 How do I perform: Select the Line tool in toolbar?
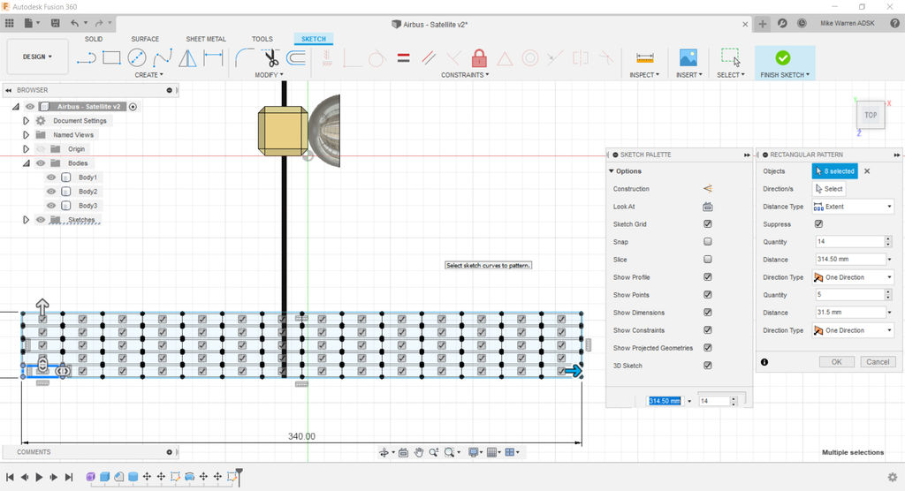86,58
